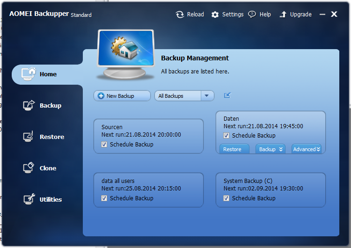Click the Reload arrows icon
Image resolution: width=351 pixels, height=248 pixels.
coord(180,15)
